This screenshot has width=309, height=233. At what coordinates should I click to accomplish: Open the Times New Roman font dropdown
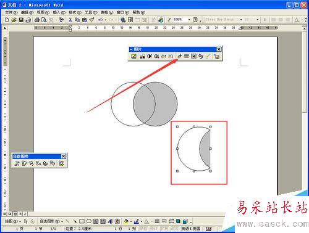click(241, 20)
